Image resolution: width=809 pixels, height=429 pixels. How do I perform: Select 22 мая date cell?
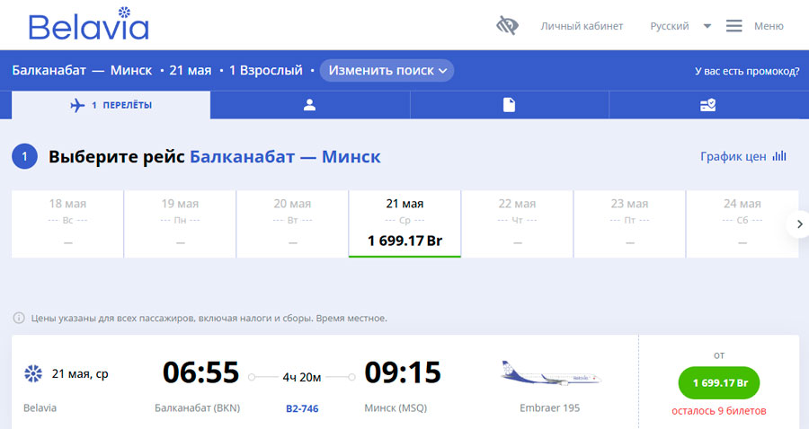[518, 224]
